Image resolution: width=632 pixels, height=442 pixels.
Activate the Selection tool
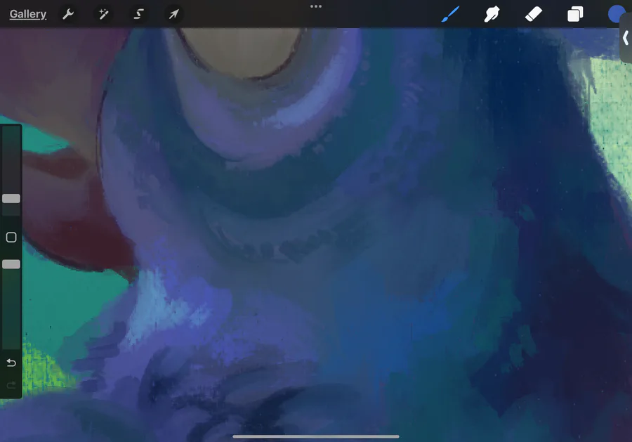(138, 14)
